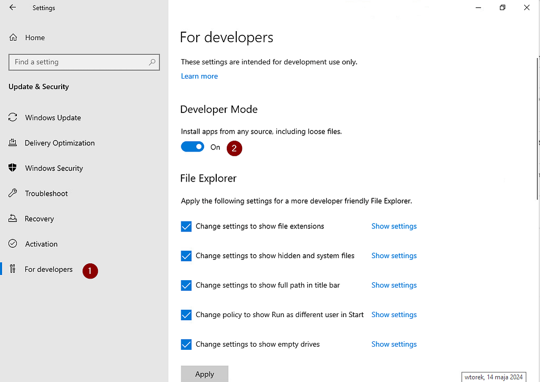
Task: Uncheck show hidden and system files checkbox
Action: pyautogui.click(x=186, y=256)
